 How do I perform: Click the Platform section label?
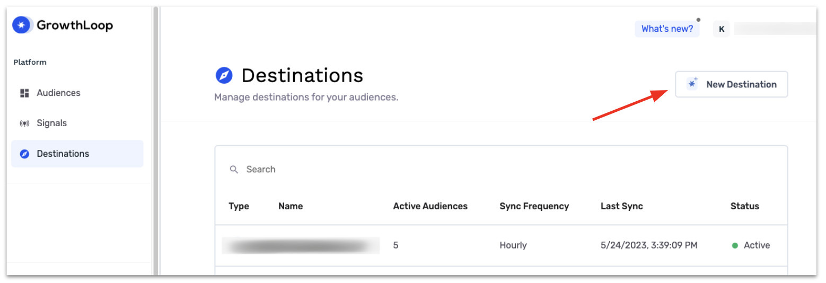click(x=30, y=62)
